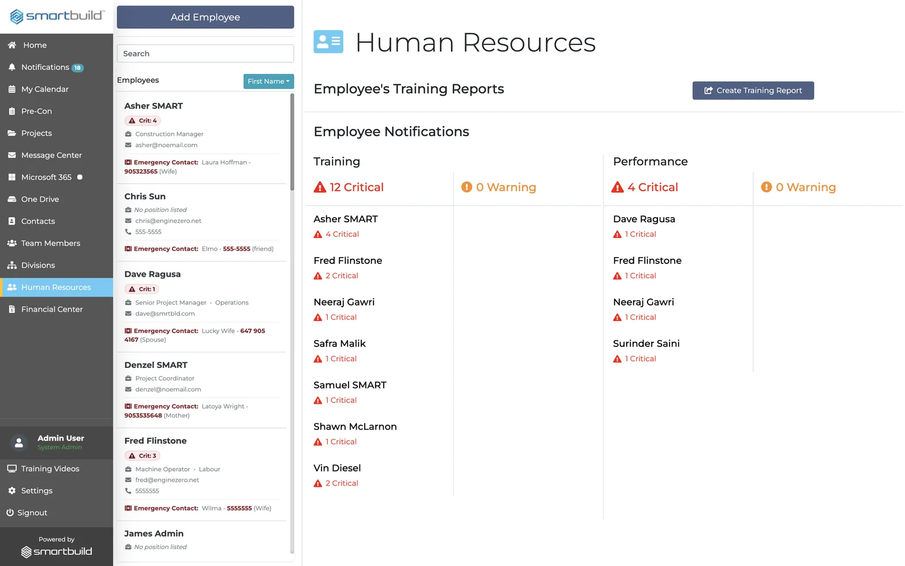Click Safra Malik training notification
Screen dimensions: 905x566
click(x=339, y=343)
